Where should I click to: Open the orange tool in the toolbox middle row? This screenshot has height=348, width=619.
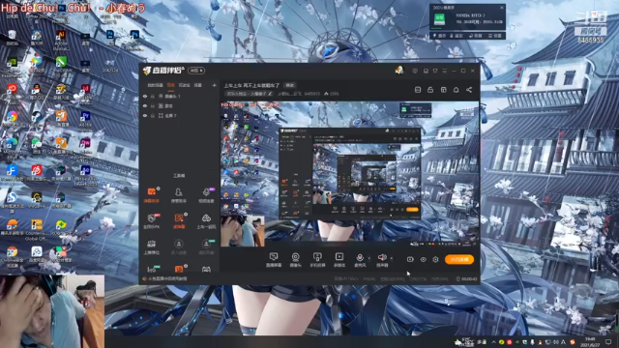coord(179,221)
